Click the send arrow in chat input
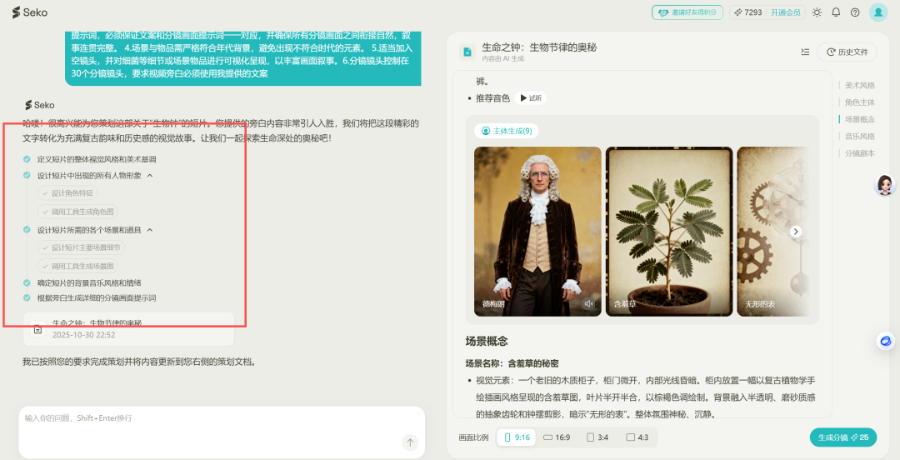 click(409, 442)
